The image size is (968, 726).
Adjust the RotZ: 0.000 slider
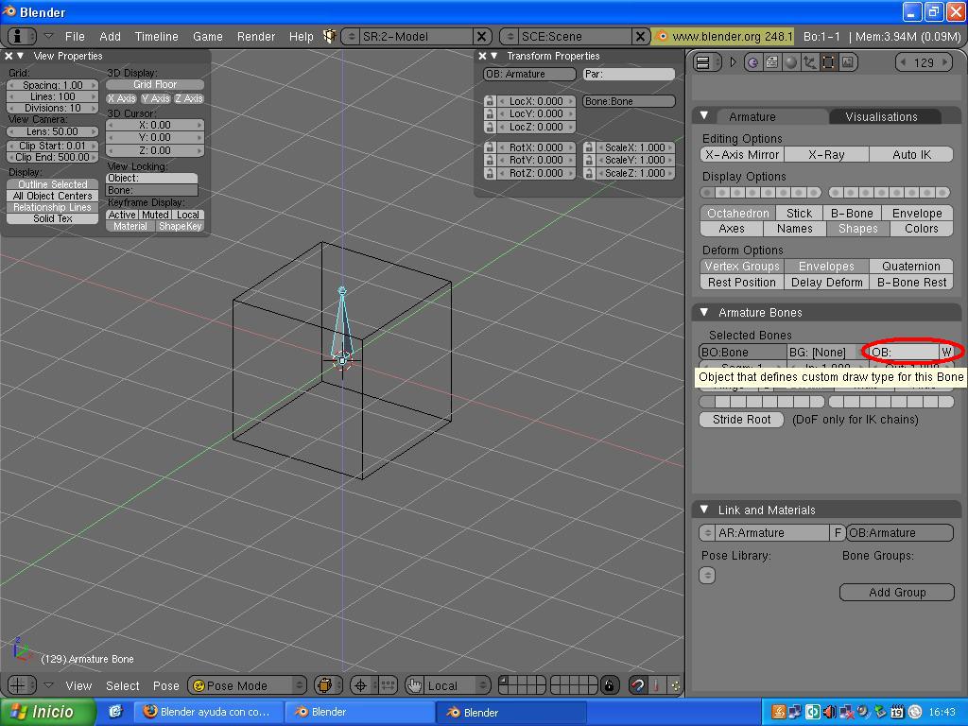[x=536, y=174]
